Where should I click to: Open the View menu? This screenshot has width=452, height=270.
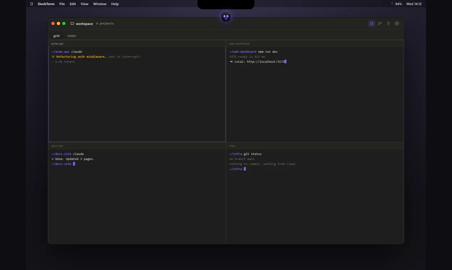pos(84,4)
